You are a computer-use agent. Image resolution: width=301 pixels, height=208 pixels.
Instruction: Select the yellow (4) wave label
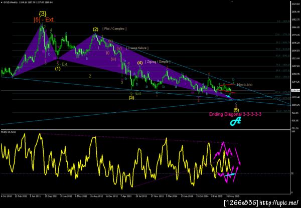pos(140,63)
